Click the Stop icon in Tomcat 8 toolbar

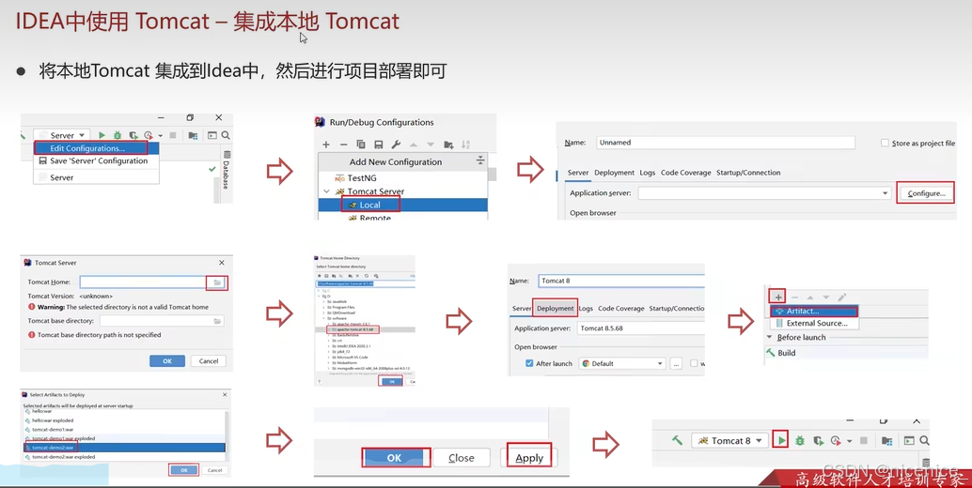click(864, 440)
